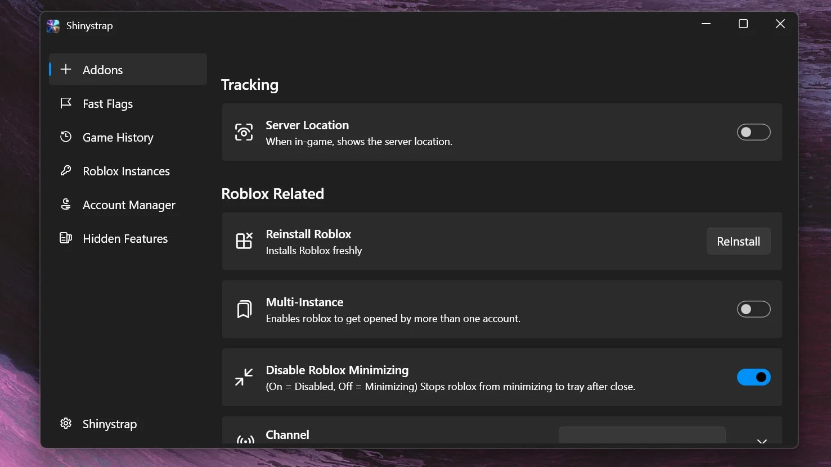Image resolution: width=831 pixels, height=467 pixels.
Task: Open Shinystrap settings at sidebar bottom
Action: point(128,424)
